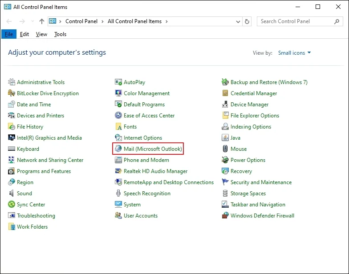Click the Credential Manager safe icon
This screenshot has width=349, height=274.
225,93
